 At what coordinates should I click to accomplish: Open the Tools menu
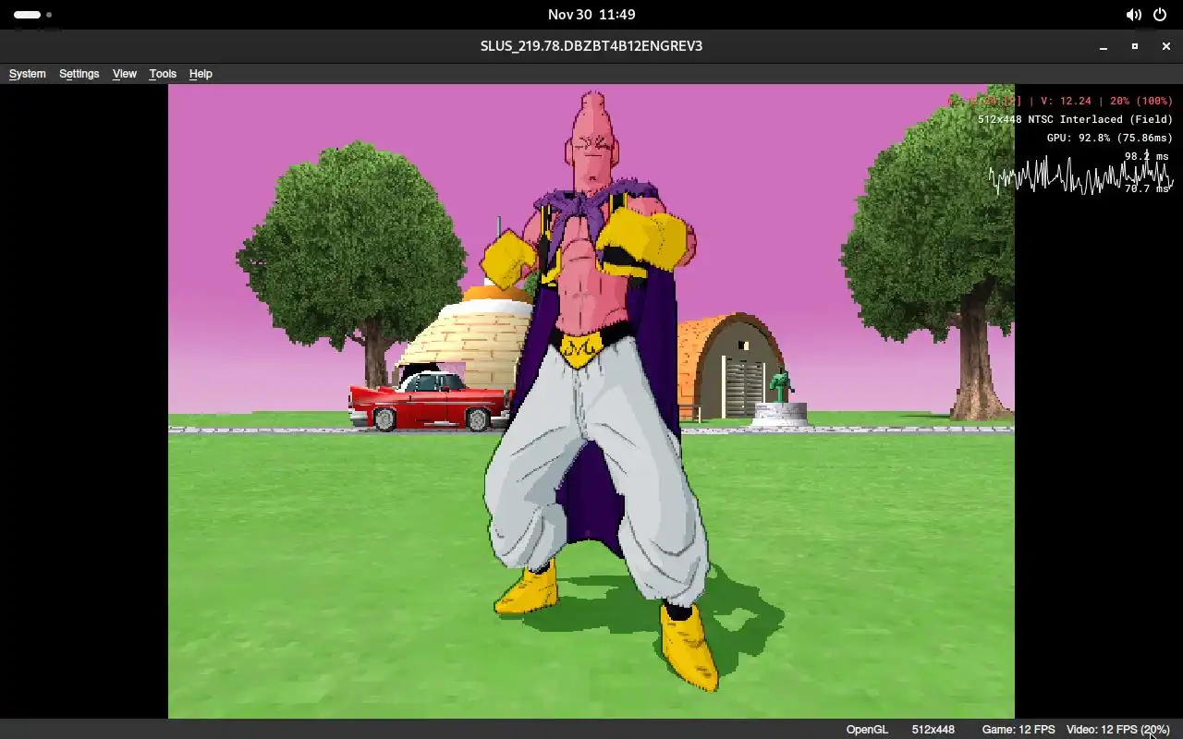pyautogui.click(x=163, y=74)
